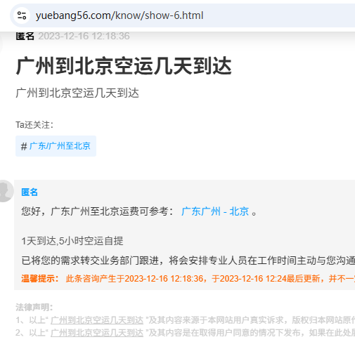Image resolution: width=355 pixels, height=342 pixels.
Task: Click the orange date 2023-12-16 12:24 update text
Action: (253, 279)
